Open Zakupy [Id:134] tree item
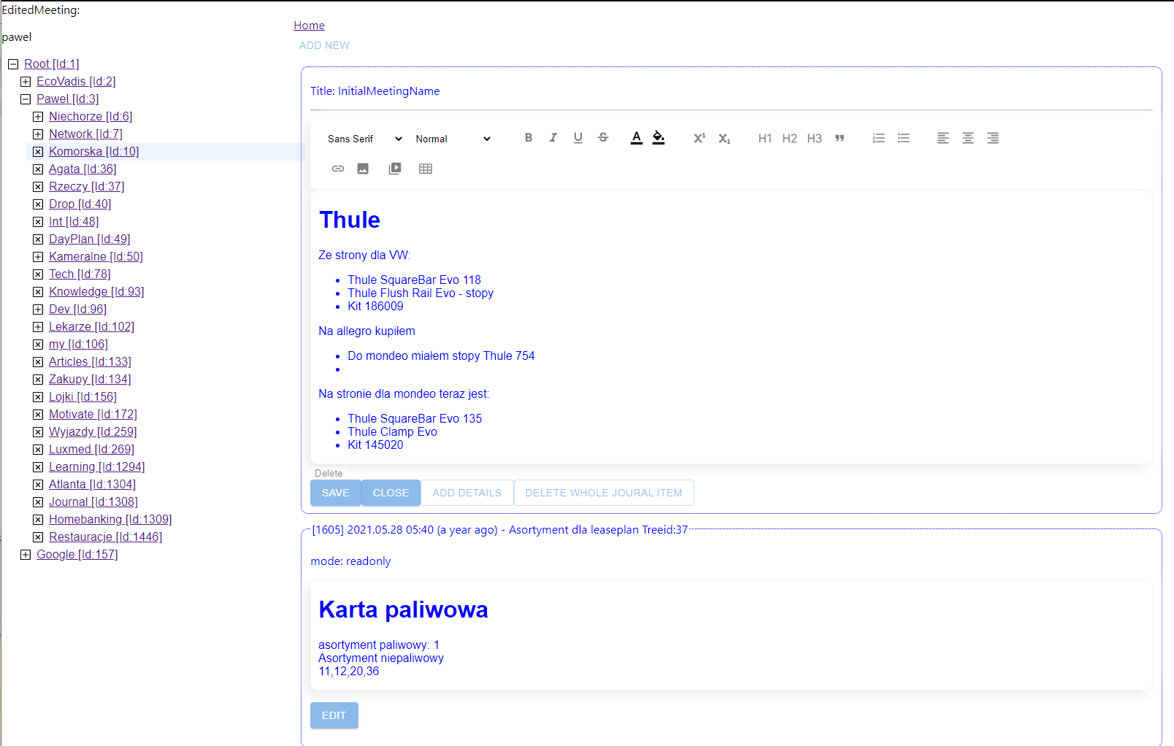Image resolution: width=1174 pixels, height=746 pixels. pyautogui.click(x=90, y=380)
